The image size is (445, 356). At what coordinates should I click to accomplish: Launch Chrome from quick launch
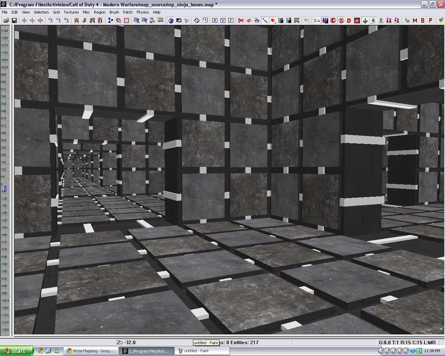41,351
